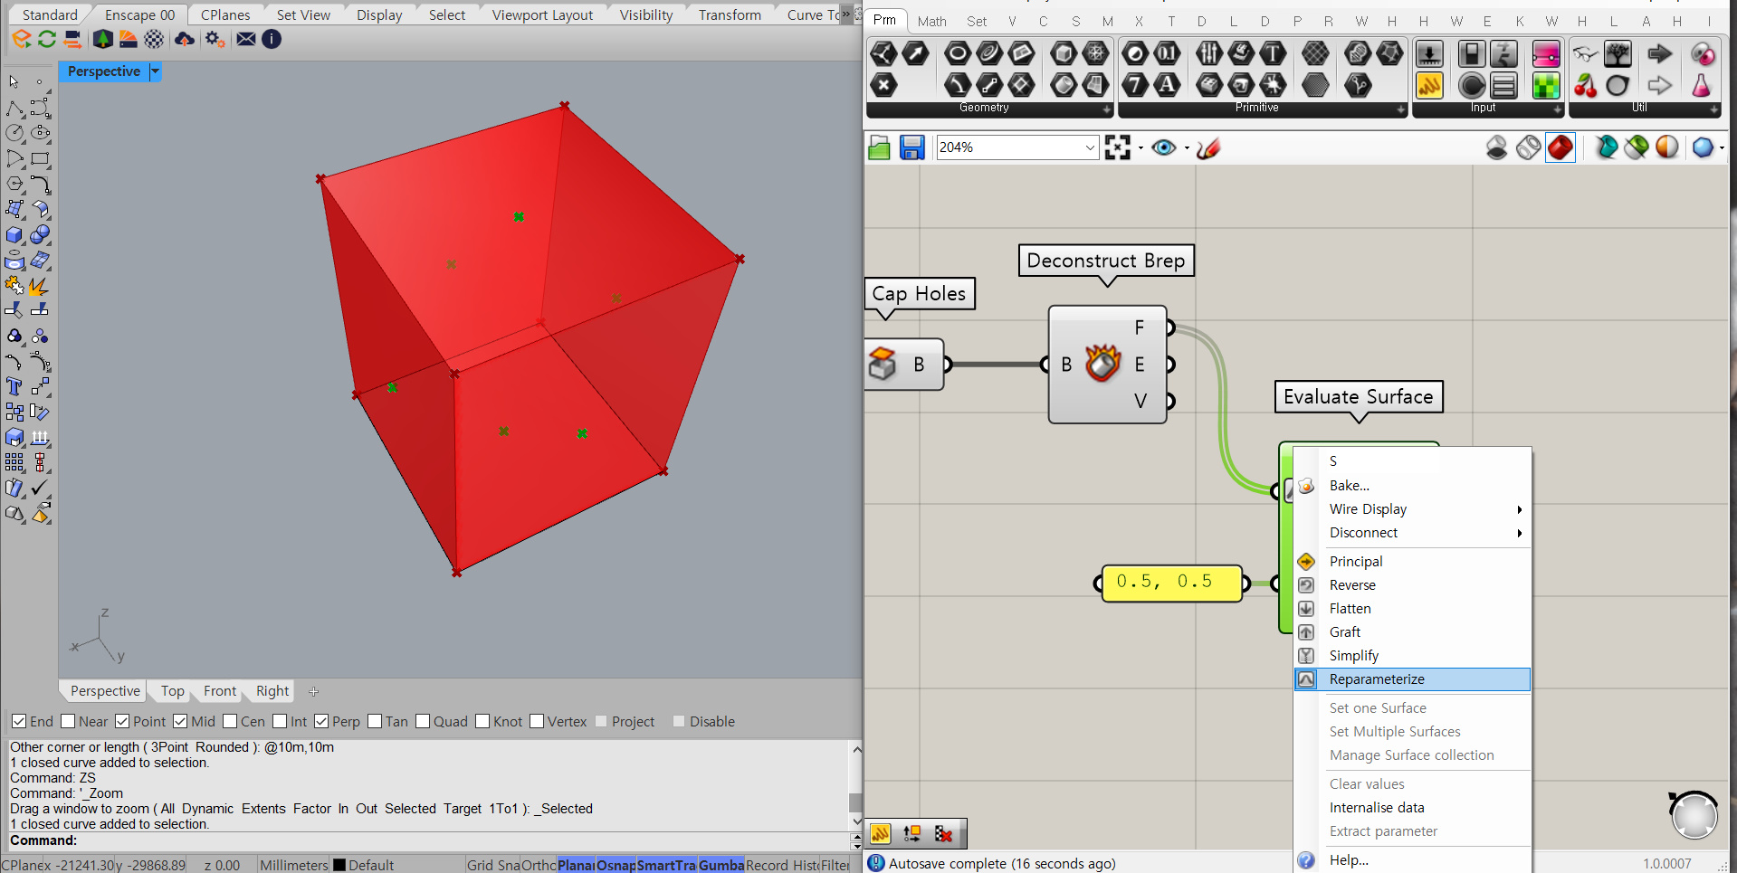
Task: Enable the Quad osnap checkbox
Action: pyautogui.click(x=423, y=721)
